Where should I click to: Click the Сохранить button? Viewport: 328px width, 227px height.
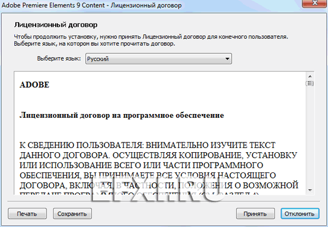click(x=72, y=213)
